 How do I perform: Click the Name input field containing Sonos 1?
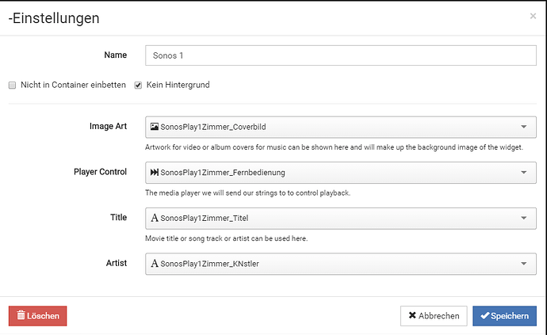click(x=340, y=55)
